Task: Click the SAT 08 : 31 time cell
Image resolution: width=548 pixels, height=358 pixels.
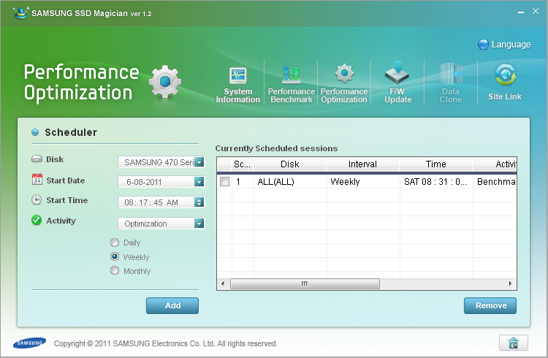Action: 436,181
